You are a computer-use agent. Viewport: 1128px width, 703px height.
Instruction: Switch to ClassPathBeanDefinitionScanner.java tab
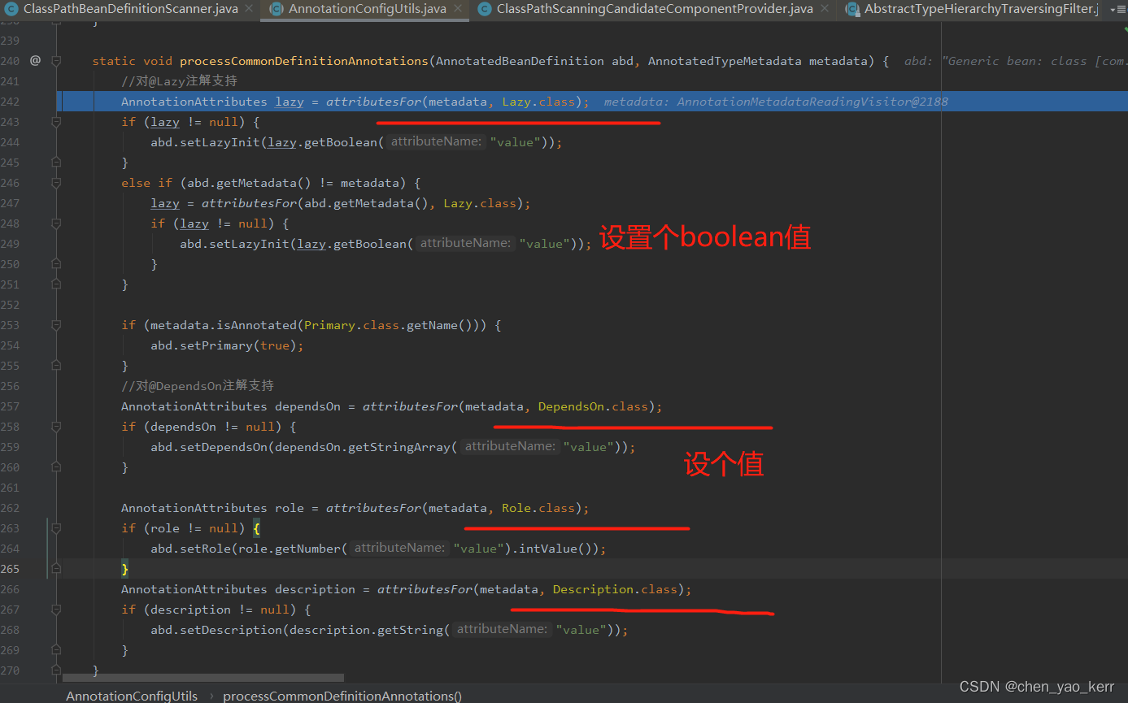pos(130,9)
